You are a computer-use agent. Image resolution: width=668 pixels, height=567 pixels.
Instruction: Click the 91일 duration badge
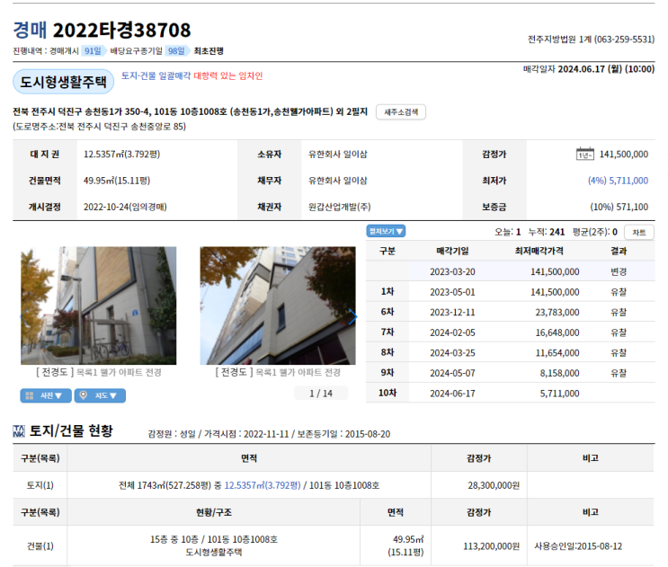93,51
